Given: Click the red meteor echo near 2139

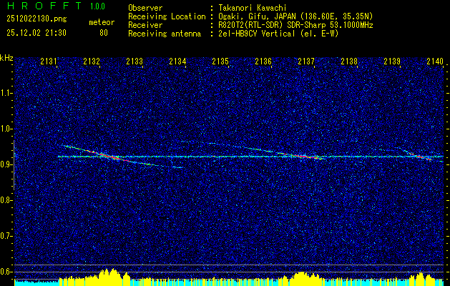Looking at the screenshot, I should click(x=421, y=157).
